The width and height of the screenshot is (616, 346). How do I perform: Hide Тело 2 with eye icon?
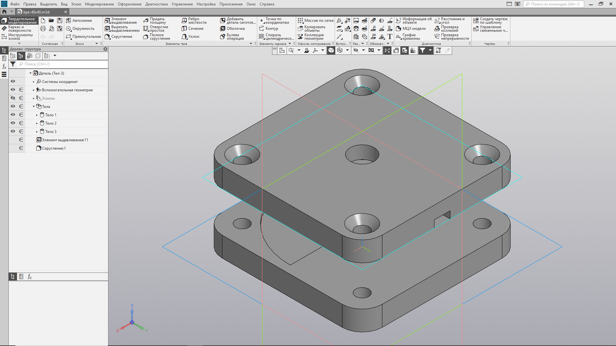(13, 123)
